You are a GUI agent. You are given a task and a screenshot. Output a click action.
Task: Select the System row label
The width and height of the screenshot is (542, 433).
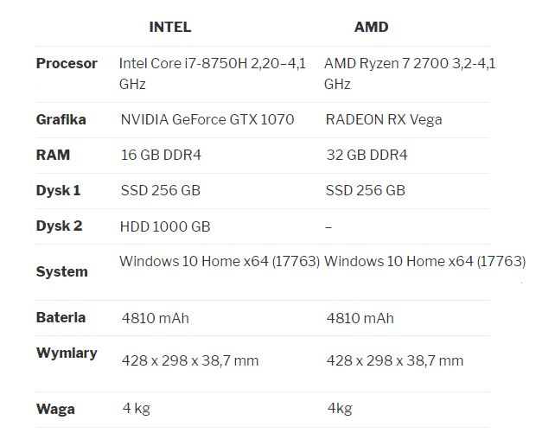[x=62, y=271]
